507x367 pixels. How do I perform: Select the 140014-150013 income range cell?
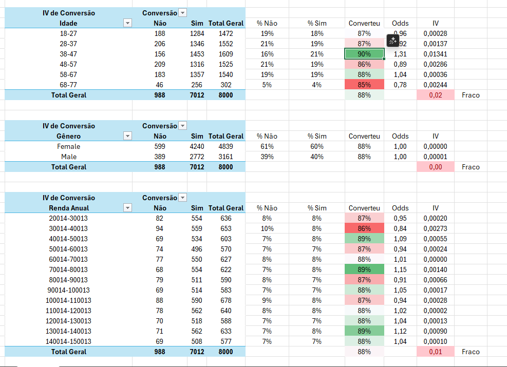pos(68,341)
